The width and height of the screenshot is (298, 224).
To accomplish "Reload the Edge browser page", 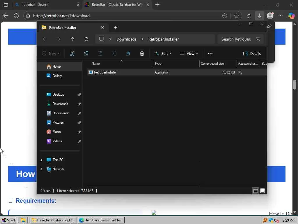I will click(16, 16).
